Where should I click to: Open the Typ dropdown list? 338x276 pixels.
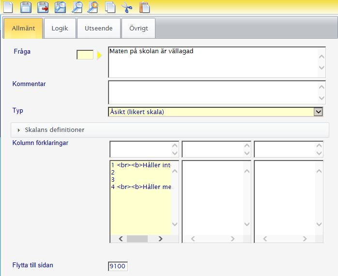coord(318,112)
